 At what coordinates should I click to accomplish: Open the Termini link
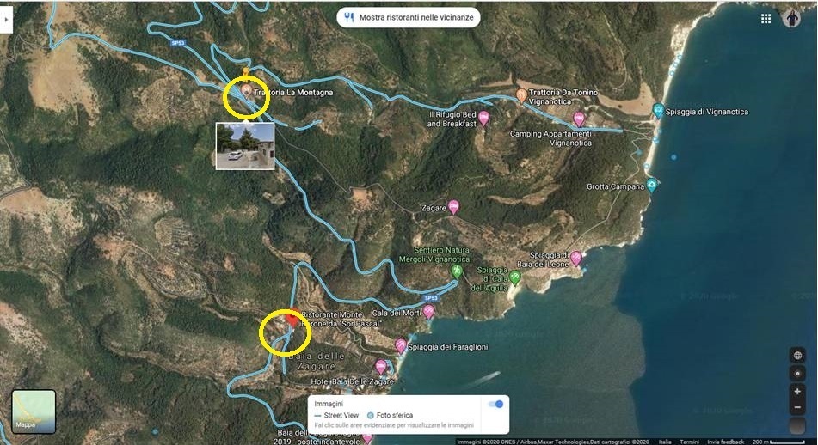click(x=689, y=441)
